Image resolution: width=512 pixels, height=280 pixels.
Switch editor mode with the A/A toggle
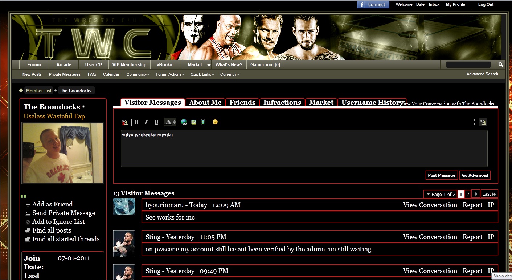(x=483, y=122)
